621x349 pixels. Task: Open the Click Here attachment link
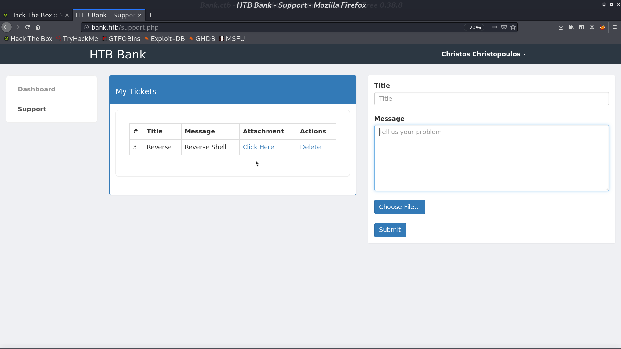coord(258,147)
